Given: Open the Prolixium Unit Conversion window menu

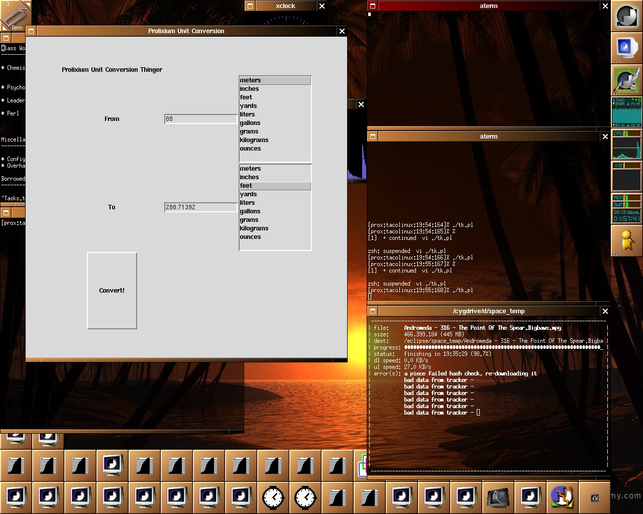Looking at the screenshot, I should (31, 31).
